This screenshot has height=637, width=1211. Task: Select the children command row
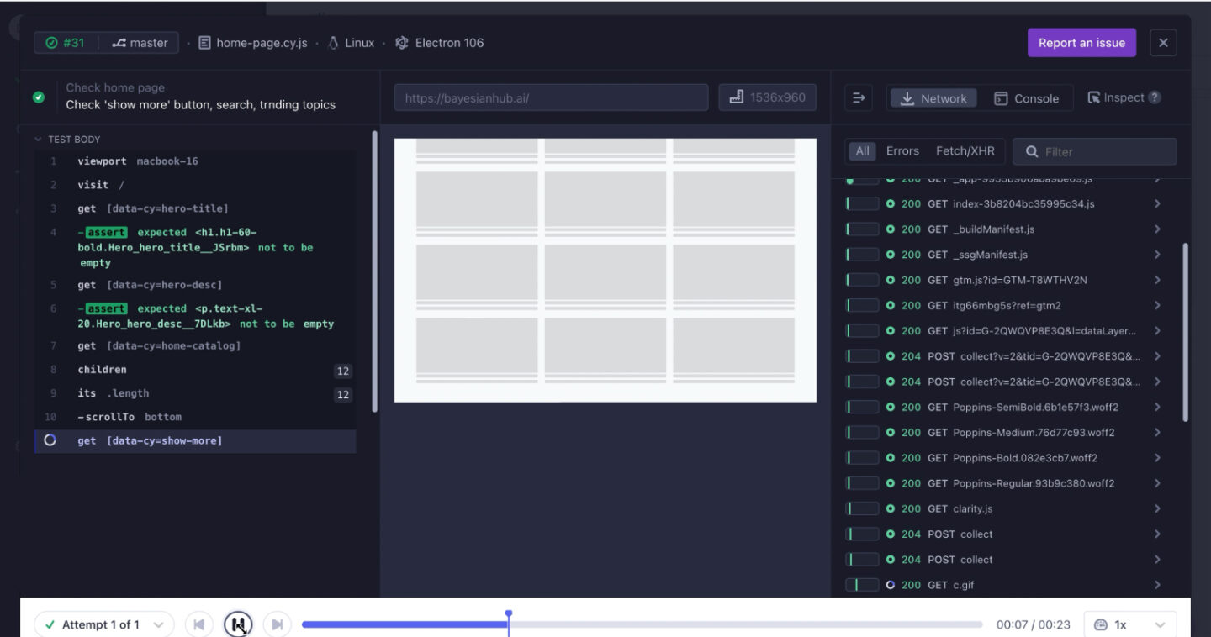click(x=195, y=370)
